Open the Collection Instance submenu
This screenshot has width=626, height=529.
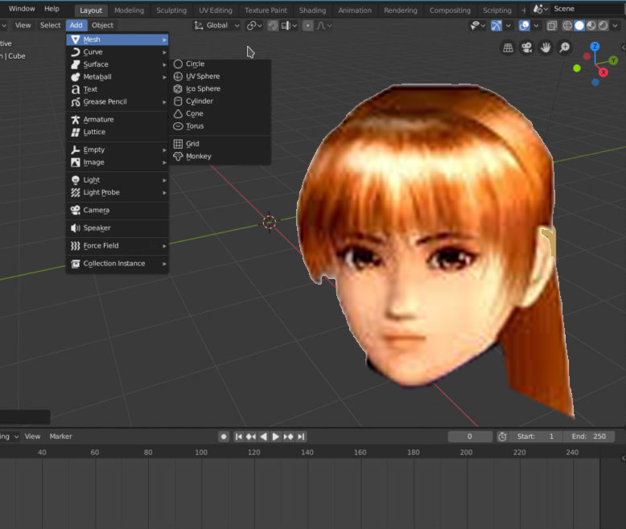tap(117, 264)
